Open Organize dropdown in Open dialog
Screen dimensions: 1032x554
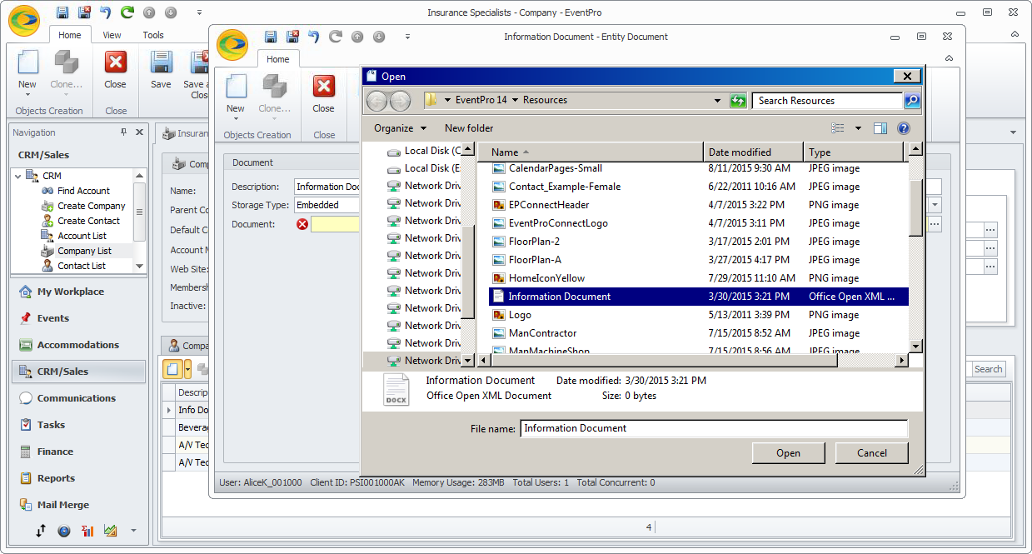pyautogui.click(x=400, y=128)
